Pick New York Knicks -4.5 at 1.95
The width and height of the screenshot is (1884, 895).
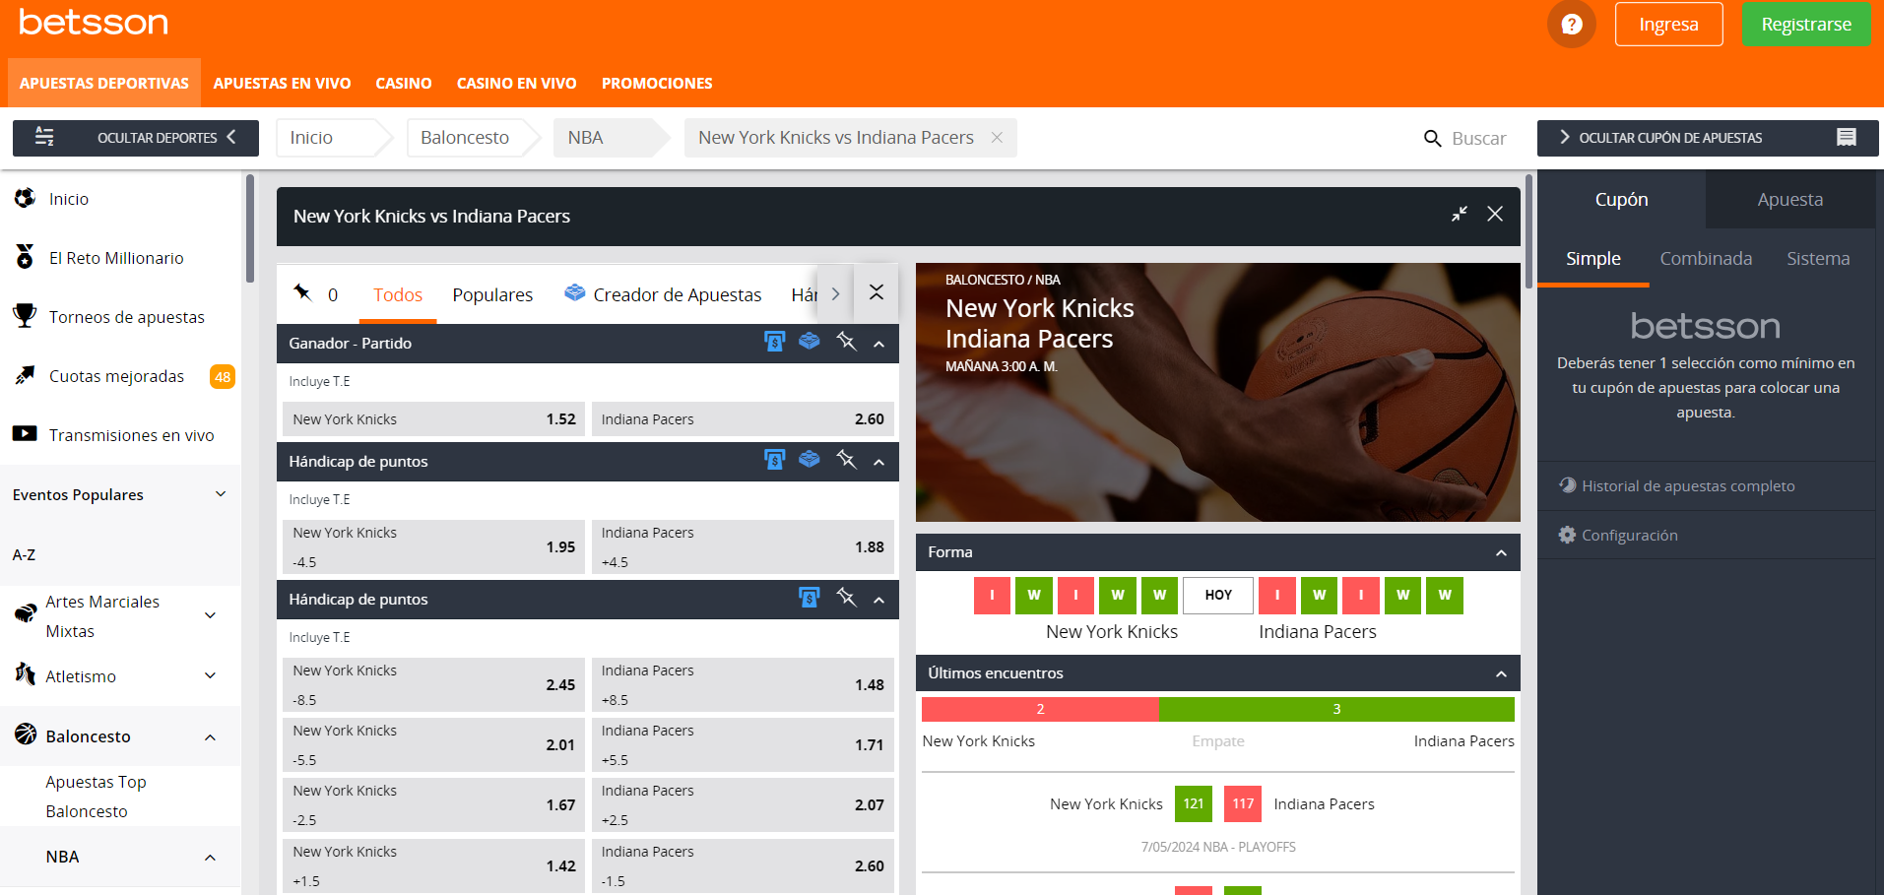[433, 547]
